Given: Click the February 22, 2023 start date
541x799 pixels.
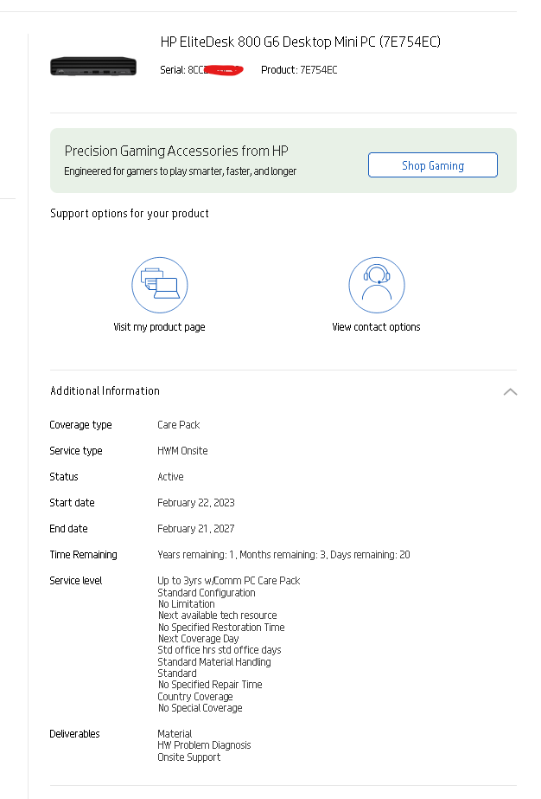Looking at the screenshot, I should point(195,503).
